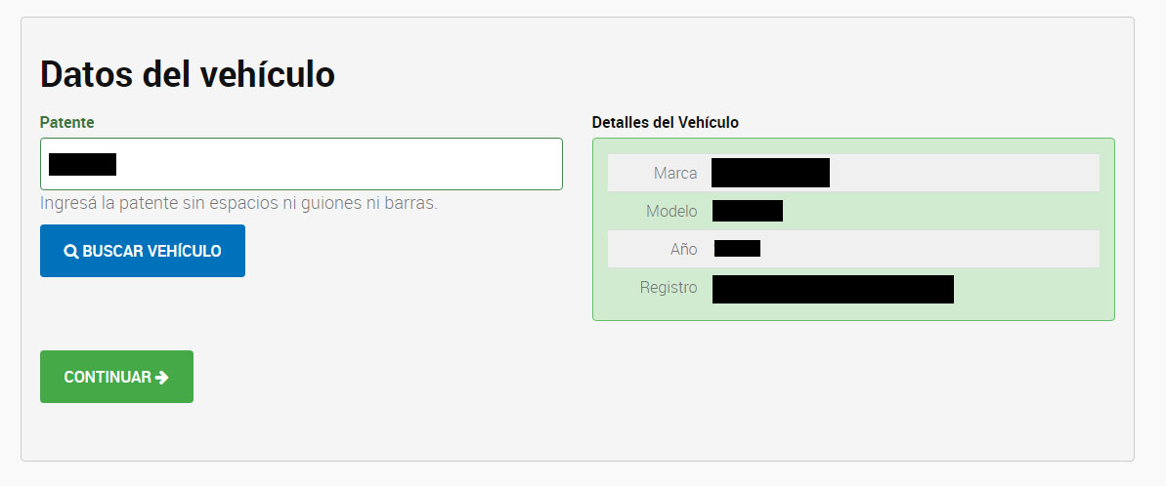Click the magnifier icon in Buscar Vehículo
This screenshot has height=486, width=1166.
[71, 252]
